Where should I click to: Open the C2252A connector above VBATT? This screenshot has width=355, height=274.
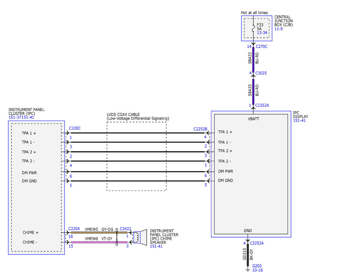coord(262,105)
